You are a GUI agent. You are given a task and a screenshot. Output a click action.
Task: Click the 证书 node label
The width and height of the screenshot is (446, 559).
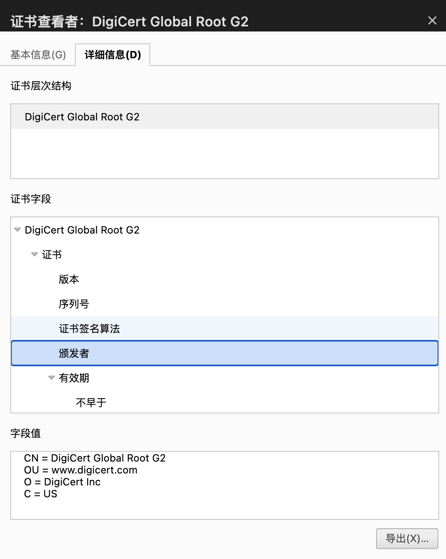[x=52, y=255]
